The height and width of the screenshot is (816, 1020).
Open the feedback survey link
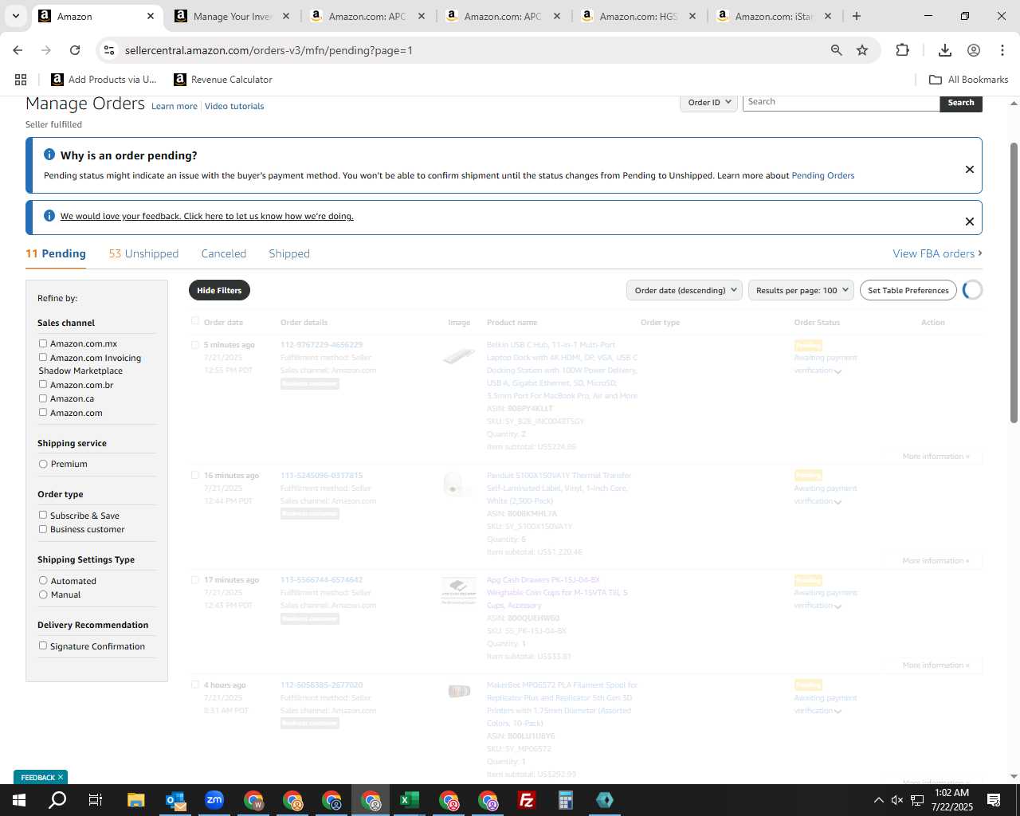(x=207, y=216)
